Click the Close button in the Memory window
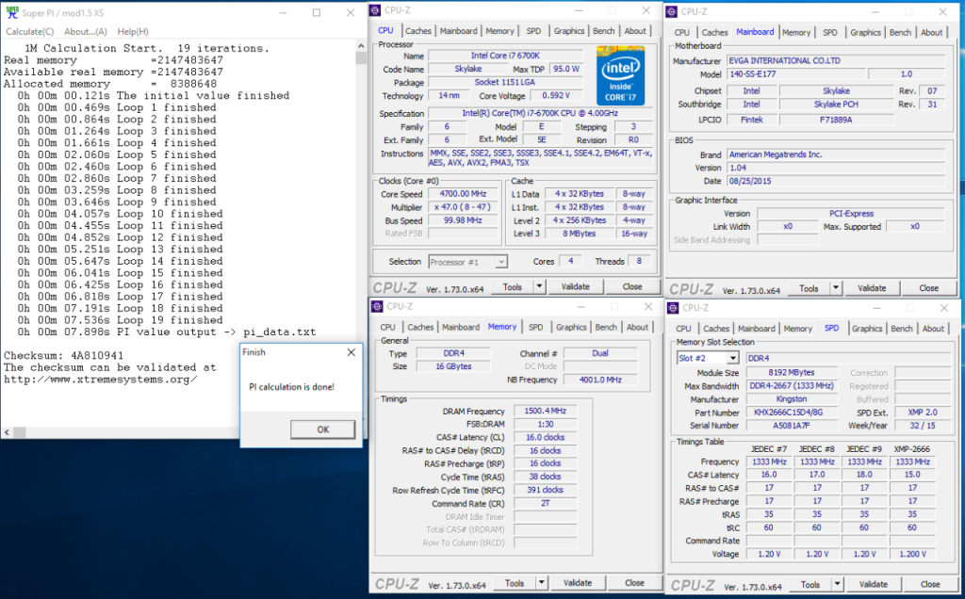The width and height of the screenshot is (965, 599). tap(634, 582)
